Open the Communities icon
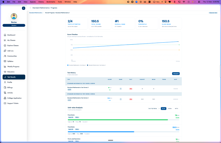221x143 pixels. (x=5, y=56)
